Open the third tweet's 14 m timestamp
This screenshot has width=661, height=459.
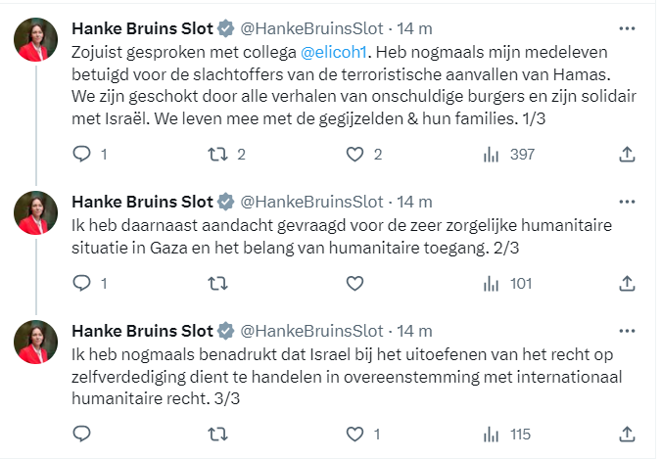coord(414,331)
